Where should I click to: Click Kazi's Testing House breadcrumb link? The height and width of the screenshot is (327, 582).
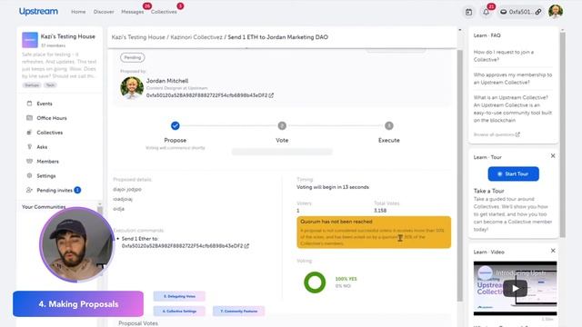click(138, 37)
